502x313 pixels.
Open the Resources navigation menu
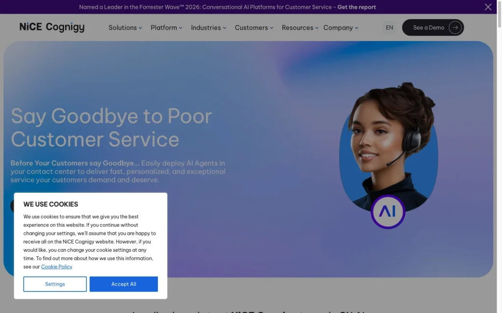pyautogui.click(x=300, y=28)
